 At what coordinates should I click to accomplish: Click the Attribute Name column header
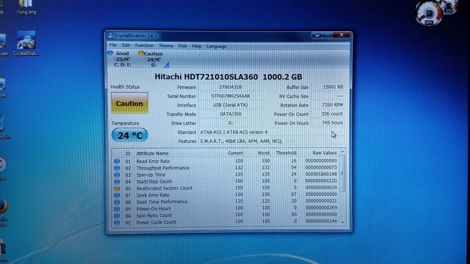click(152, 154)
